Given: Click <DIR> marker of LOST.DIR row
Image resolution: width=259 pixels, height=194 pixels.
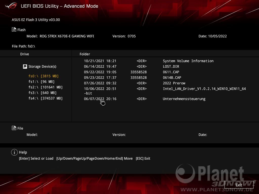Looking at the screenshot, I should coord(142,66).
